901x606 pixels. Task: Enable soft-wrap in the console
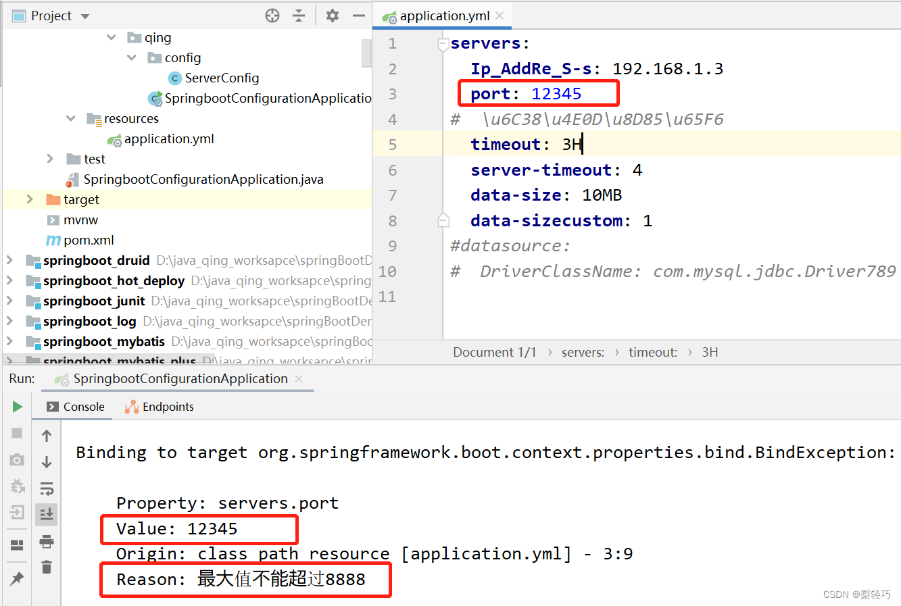click(x=46, y=488)
